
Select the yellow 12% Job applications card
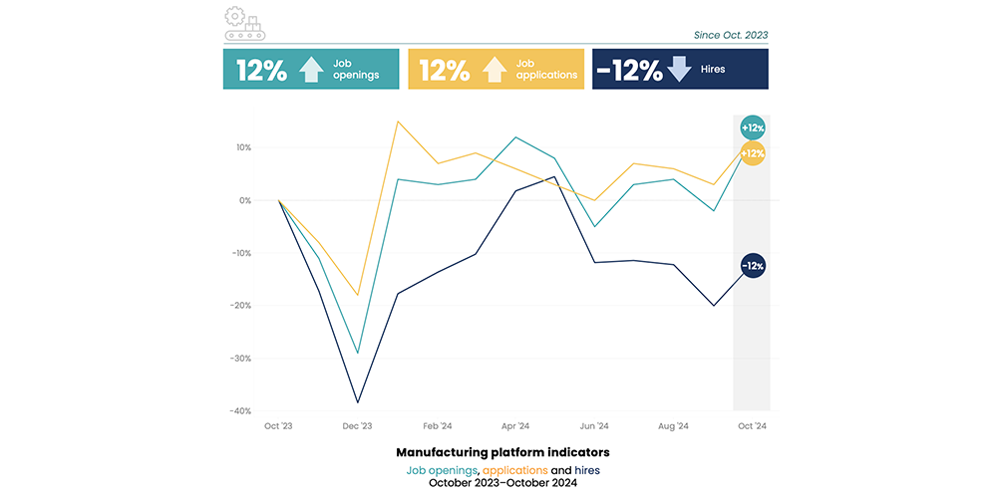click(495, 69)
